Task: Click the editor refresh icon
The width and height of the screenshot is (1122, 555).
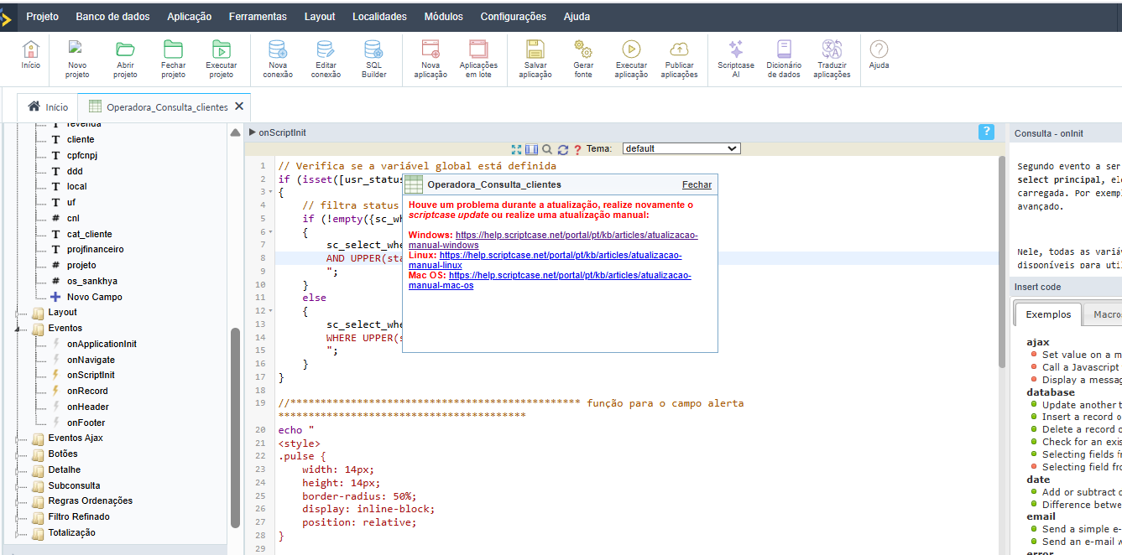Action: [563, 149]
